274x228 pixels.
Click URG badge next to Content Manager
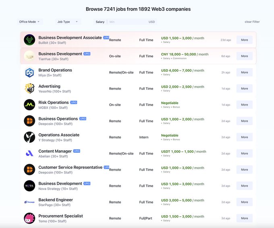tap(77, 151)
